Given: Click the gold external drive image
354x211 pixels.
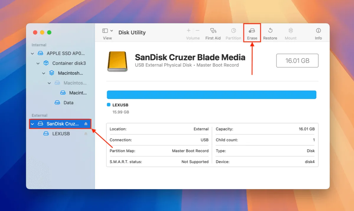Looking at the screenshot, I should coord(118,61).
